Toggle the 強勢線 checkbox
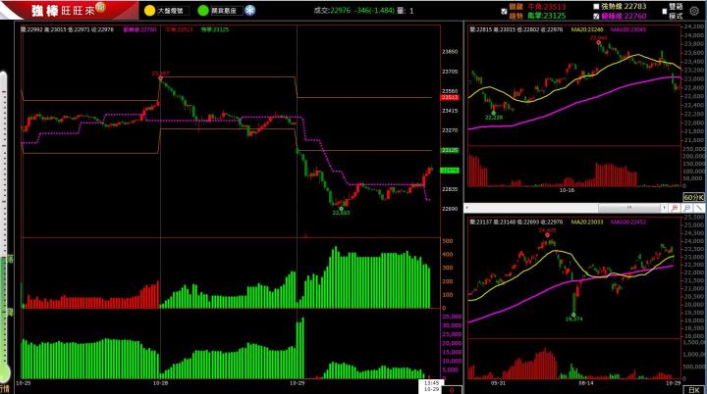The height and width of the screenshot is (394, 707). tap(595, 6)
